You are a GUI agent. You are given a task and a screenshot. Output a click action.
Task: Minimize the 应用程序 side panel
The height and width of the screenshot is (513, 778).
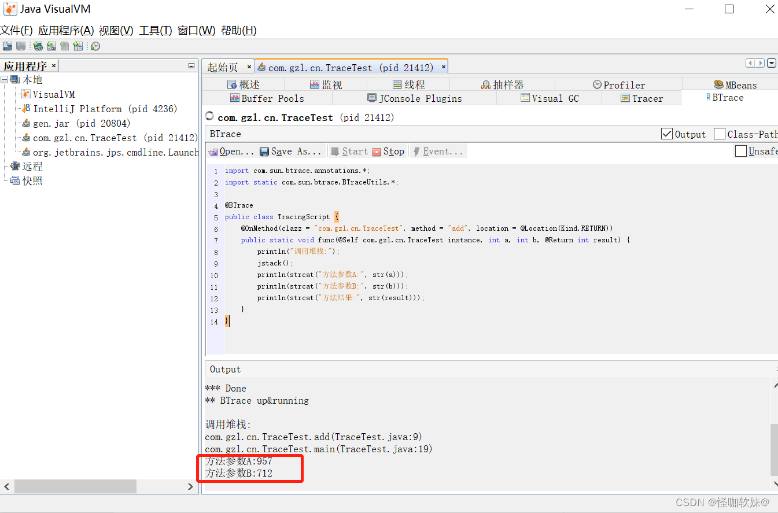pyautogui.click(x=191, y=66)
